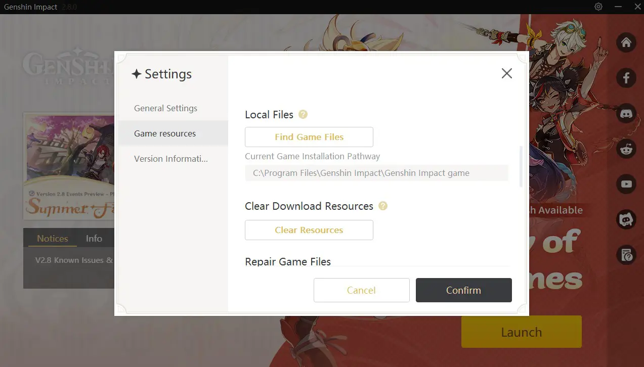Viewport: 644px width, 367px height.
Task: Show the Local Files help tooltip icon
Action: coord(303,114)
